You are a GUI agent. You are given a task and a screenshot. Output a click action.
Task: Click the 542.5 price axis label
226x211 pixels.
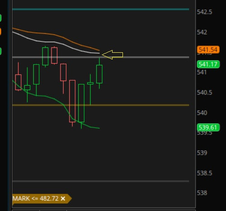pyautogui.click(x=204, y=12)
